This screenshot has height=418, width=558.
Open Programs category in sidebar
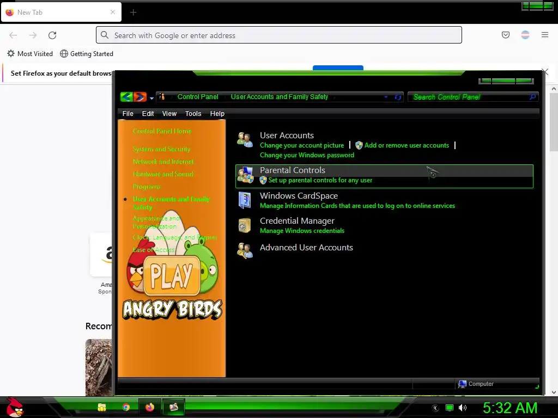coord(147,187)
